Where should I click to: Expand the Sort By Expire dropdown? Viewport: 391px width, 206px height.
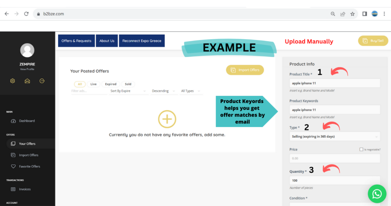coord(128,91)
